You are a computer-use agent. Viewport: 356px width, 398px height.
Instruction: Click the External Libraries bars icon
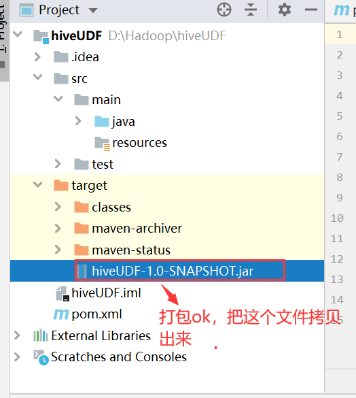[x=41, y=335]
